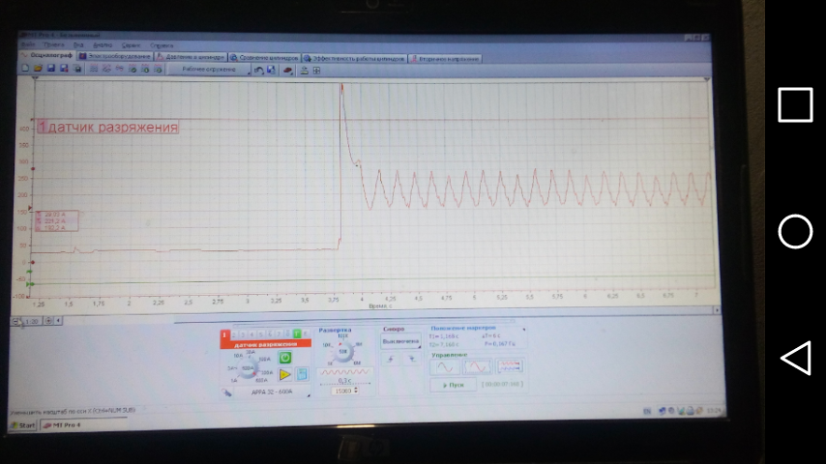This screenshot has width=826, height=464.
Task: Open the Рабочее окружение toolbar dropdown
Action: (209, 70)
